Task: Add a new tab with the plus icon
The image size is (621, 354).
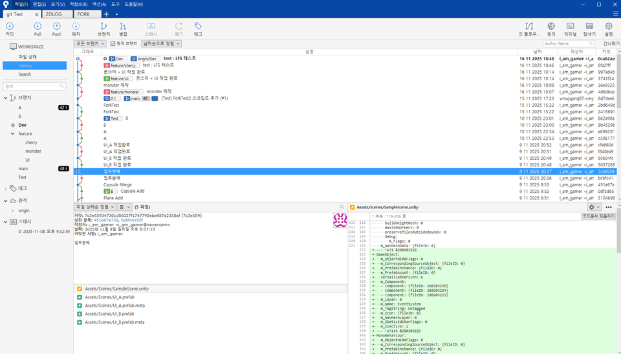Action: pyautogui.click(x=106, y=14)
